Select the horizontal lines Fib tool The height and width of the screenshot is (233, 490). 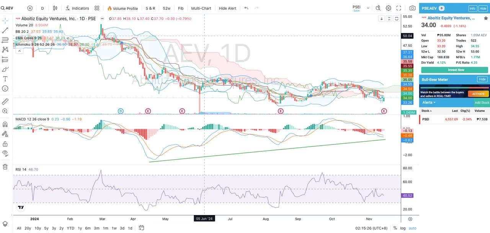5,40
